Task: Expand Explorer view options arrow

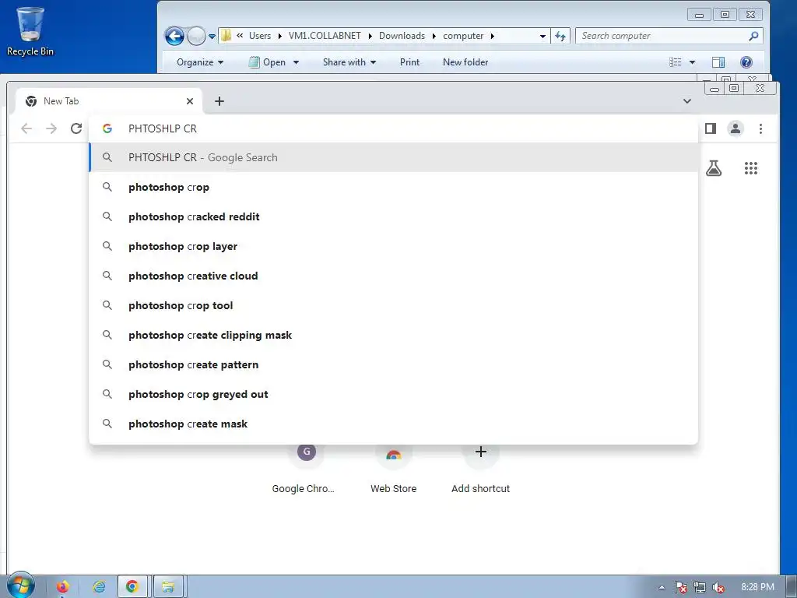Action: click(x=692, y=62)
